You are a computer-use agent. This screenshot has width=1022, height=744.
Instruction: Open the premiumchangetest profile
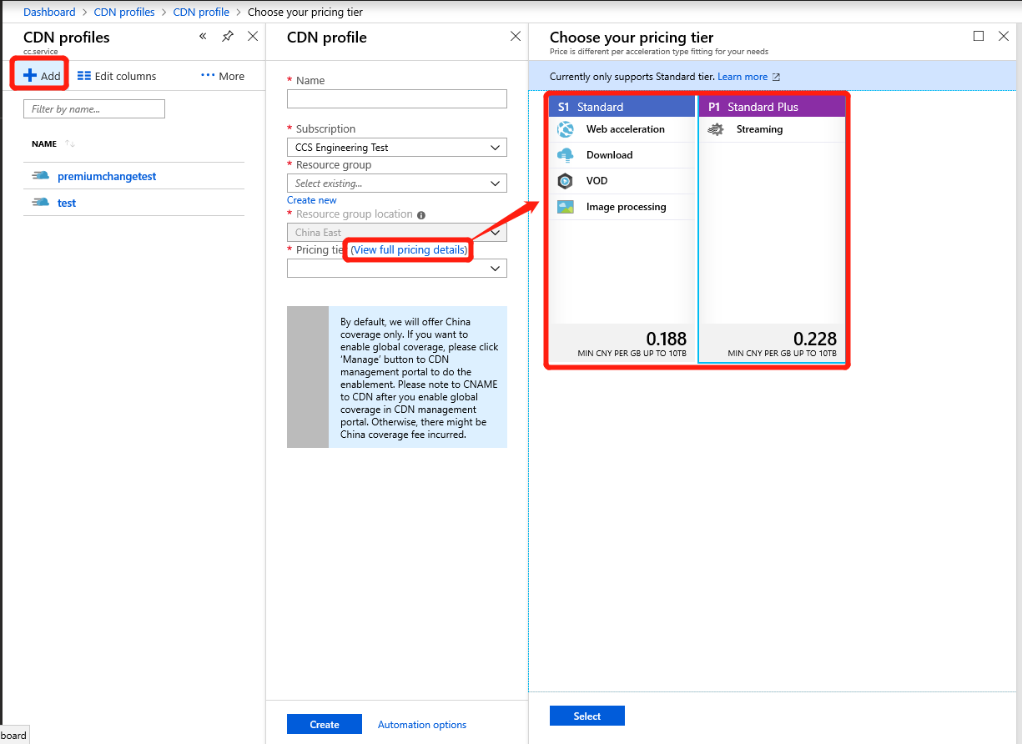(x=107, y=176)
